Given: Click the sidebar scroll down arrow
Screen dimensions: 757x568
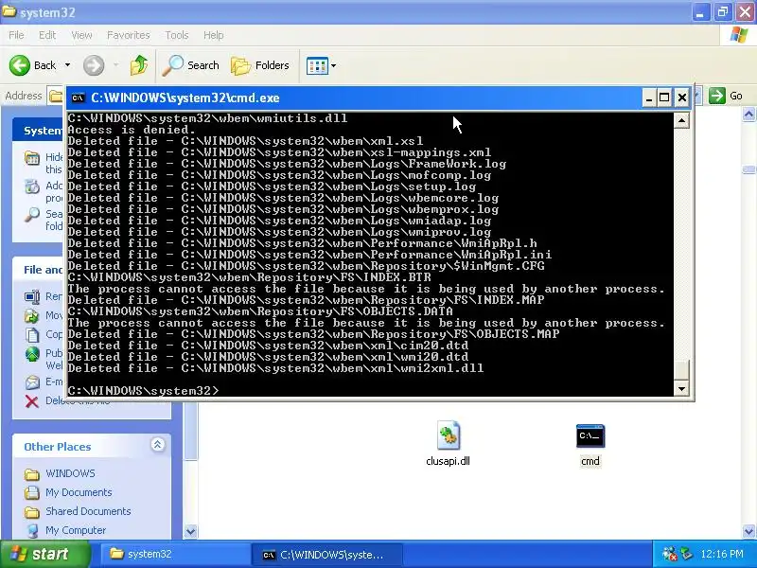Looking at the screenshot, I should 191,532.
